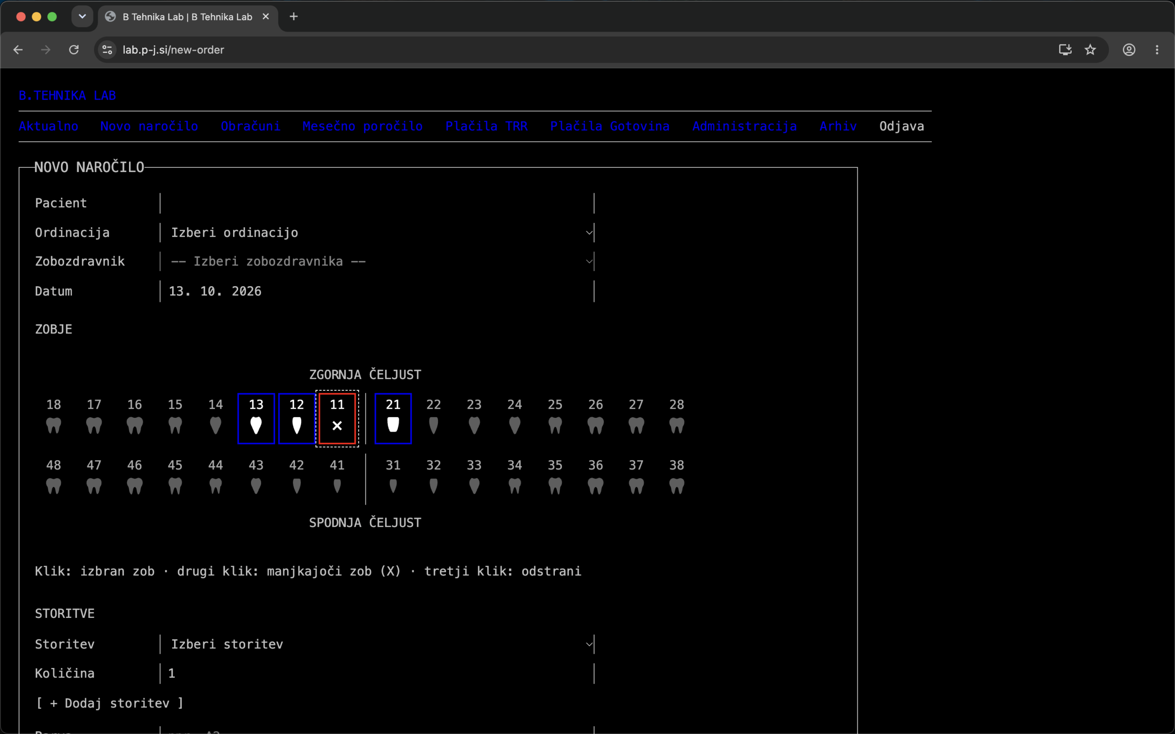Remove missing mark on tooth 11

[x=337, y=418]
